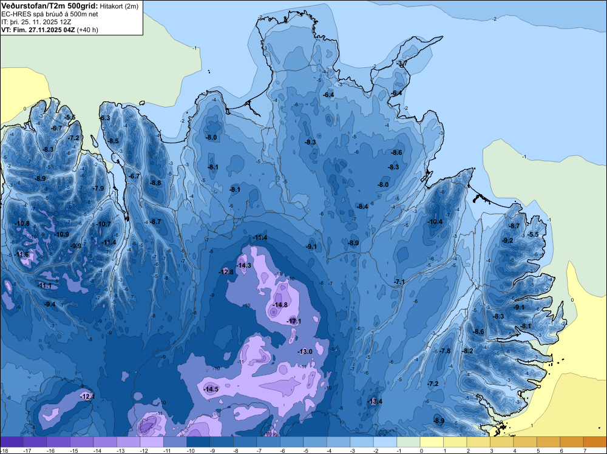Click the -11.1 temperature label
The image size is (607, 454).
pos(44,285)
